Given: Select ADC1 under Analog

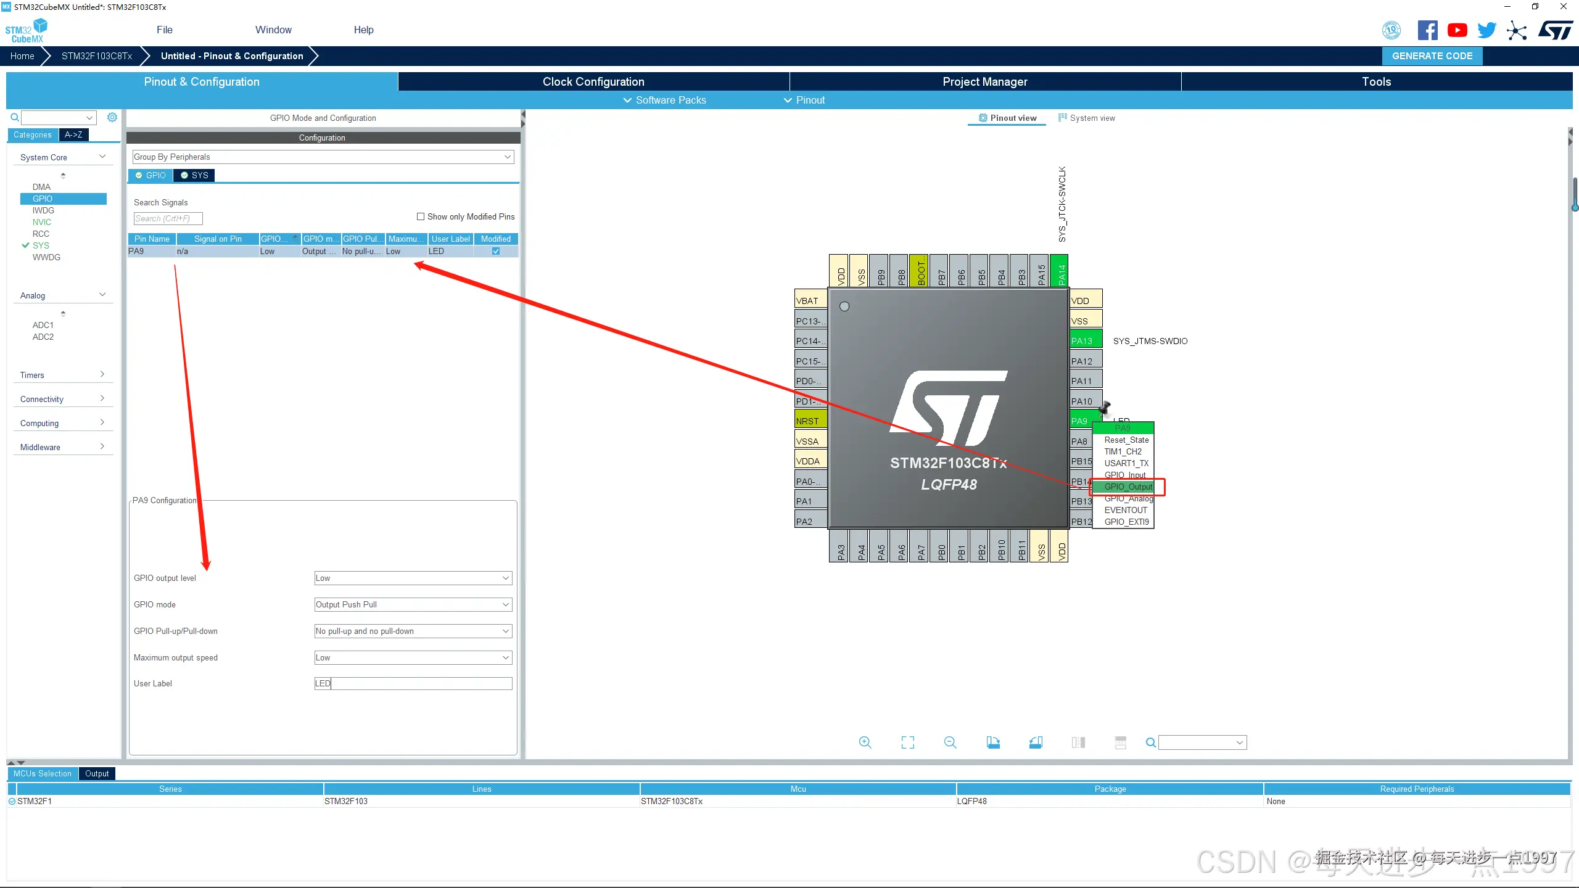Looking at the screenshot, I should (43, 325).
